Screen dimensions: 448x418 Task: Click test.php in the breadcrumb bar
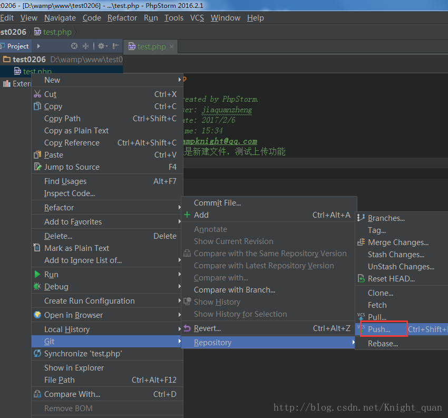(x=57, y=32)
